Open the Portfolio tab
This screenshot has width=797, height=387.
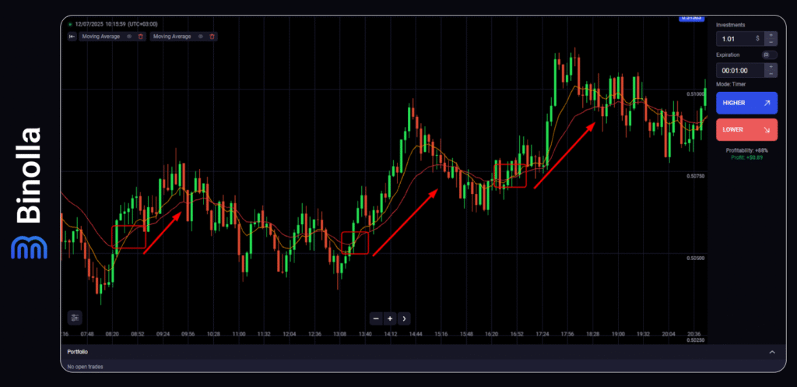pyautogui.click(x=78, y=352)
